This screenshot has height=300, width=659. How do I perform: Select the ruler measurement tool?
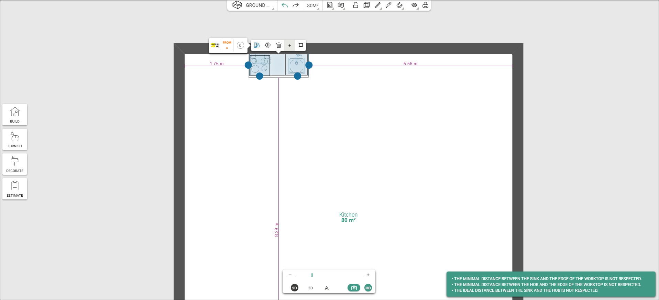(x=378, y=5)
